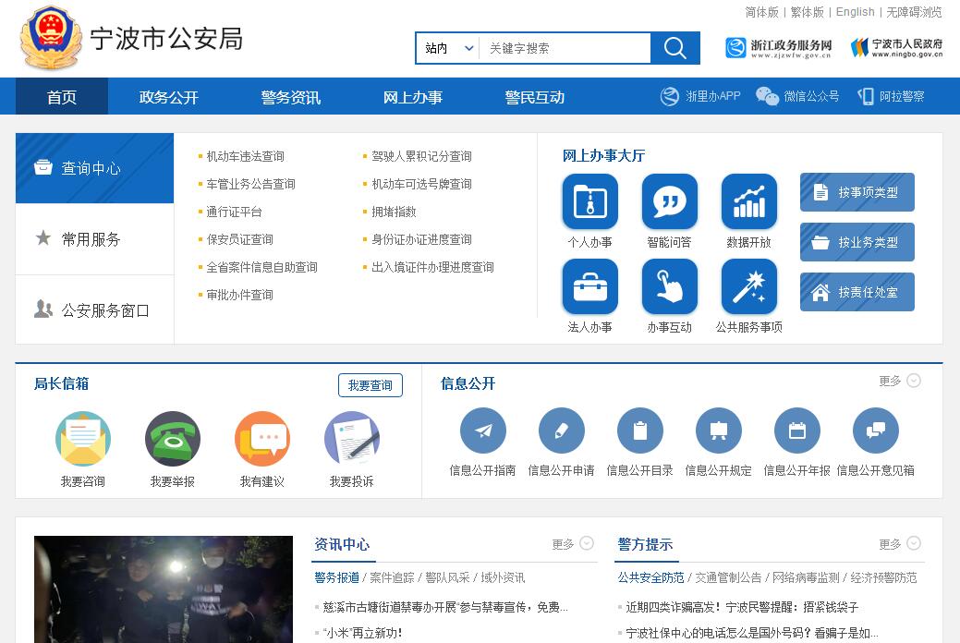The width and height of the screenshot is (960, 643).
Task: Open the 我要举报 telephone icon
Action: coord(173,439)
